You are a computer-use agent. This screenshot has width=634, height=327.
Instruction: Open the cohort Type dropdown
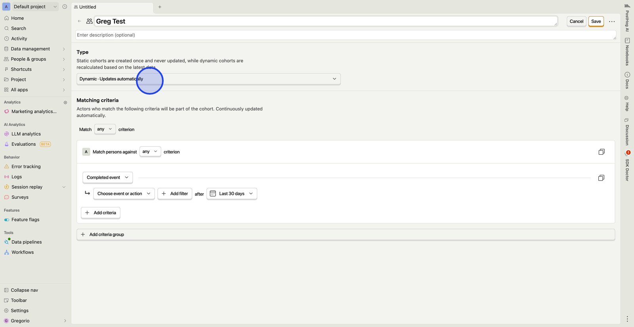pyautogui.click(x=208, y=79)
